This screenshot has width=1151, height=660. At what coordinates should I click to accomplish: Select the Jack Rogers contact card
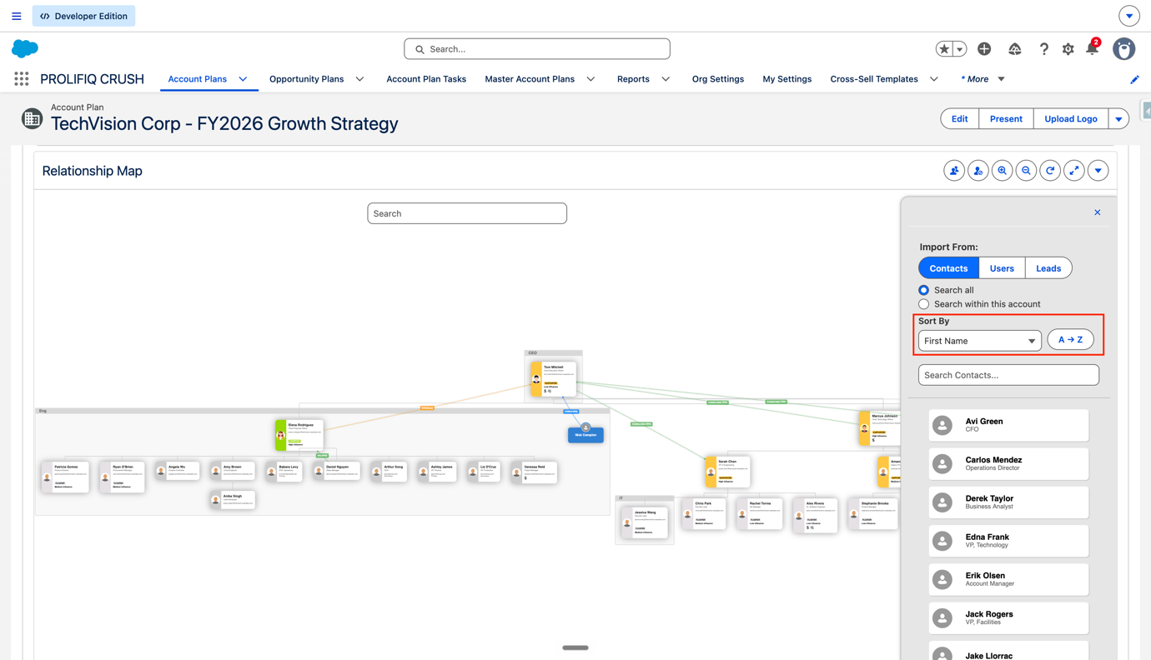click(x=1008, y=617)
